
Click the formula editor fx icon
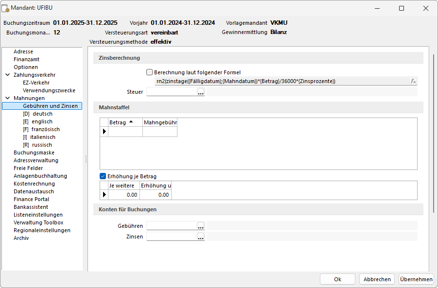pos(413,81)
